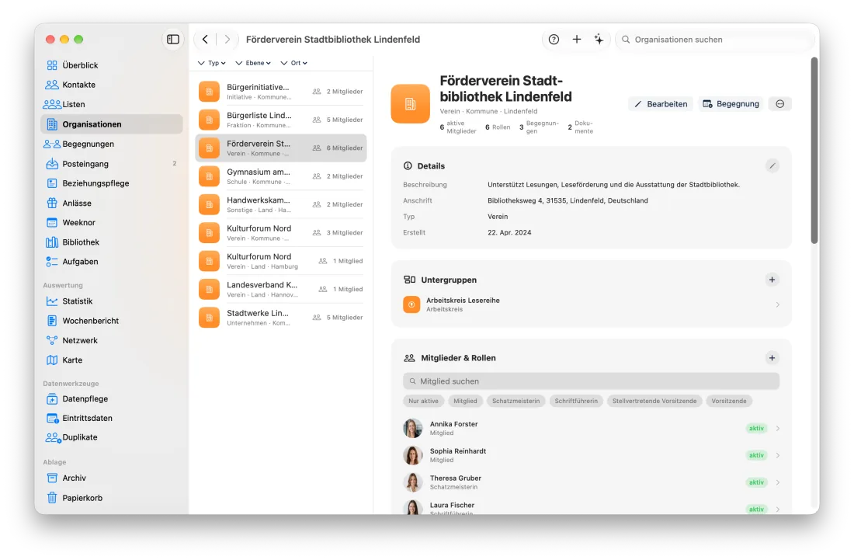This screenshot has height=560, width=854.
Task: Open the Typ filter dropdown
Action: pos(212,63)
